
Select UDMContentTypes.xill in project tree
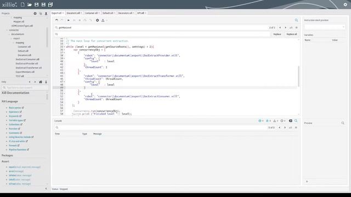22,26
